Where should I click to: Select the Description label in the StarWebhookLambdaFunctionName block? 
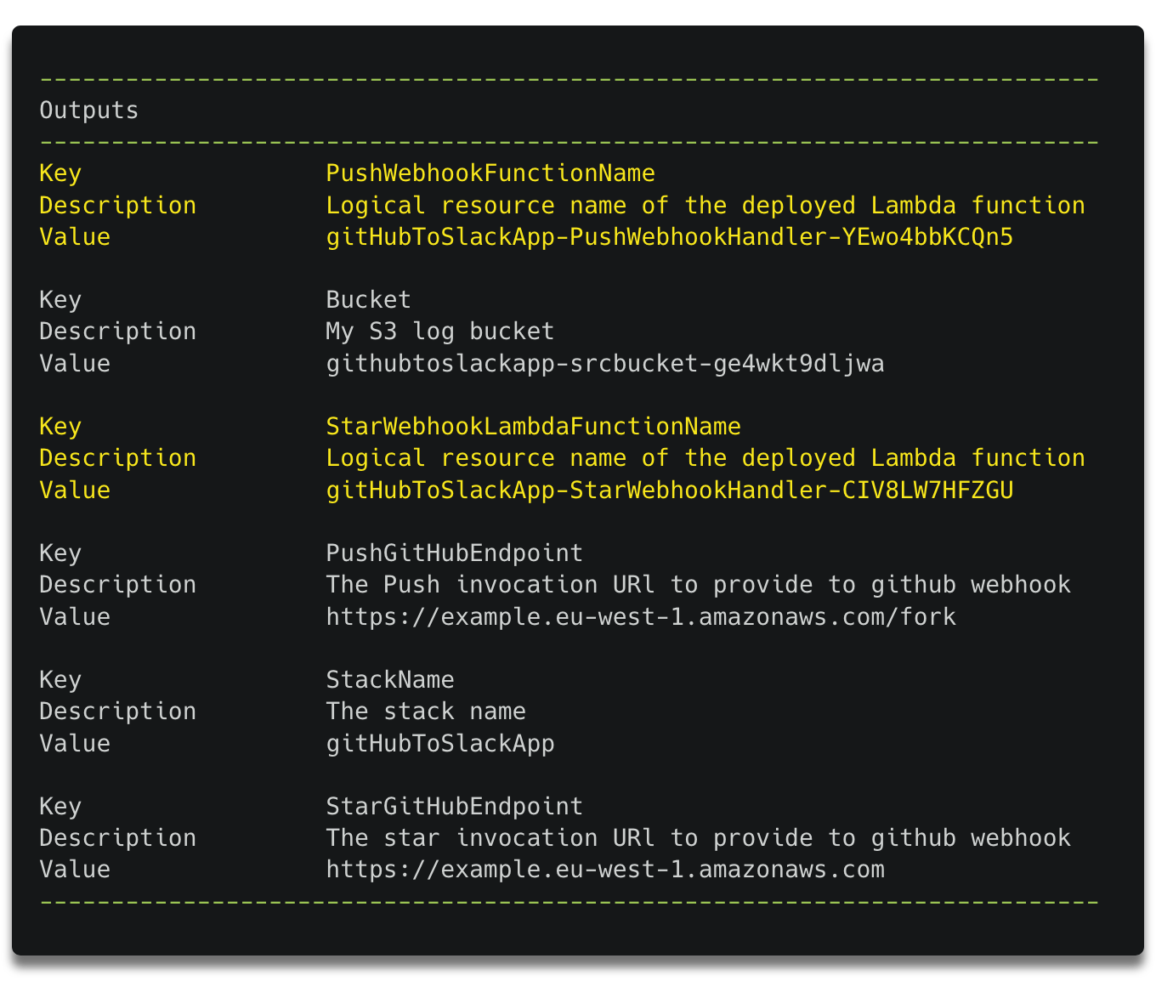tap(118, 458)
